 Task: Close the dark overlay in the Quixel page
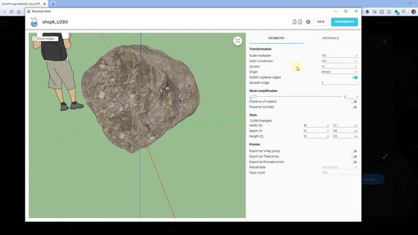[x=385, y=42]
